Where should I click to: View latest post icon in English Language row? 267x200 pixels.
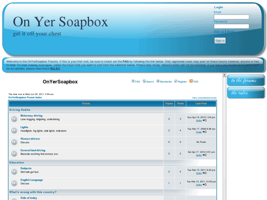tap(205, 185)
